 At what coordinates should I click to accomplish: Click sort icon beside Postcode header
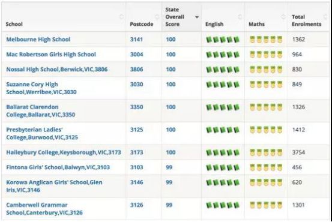[157, 17]
